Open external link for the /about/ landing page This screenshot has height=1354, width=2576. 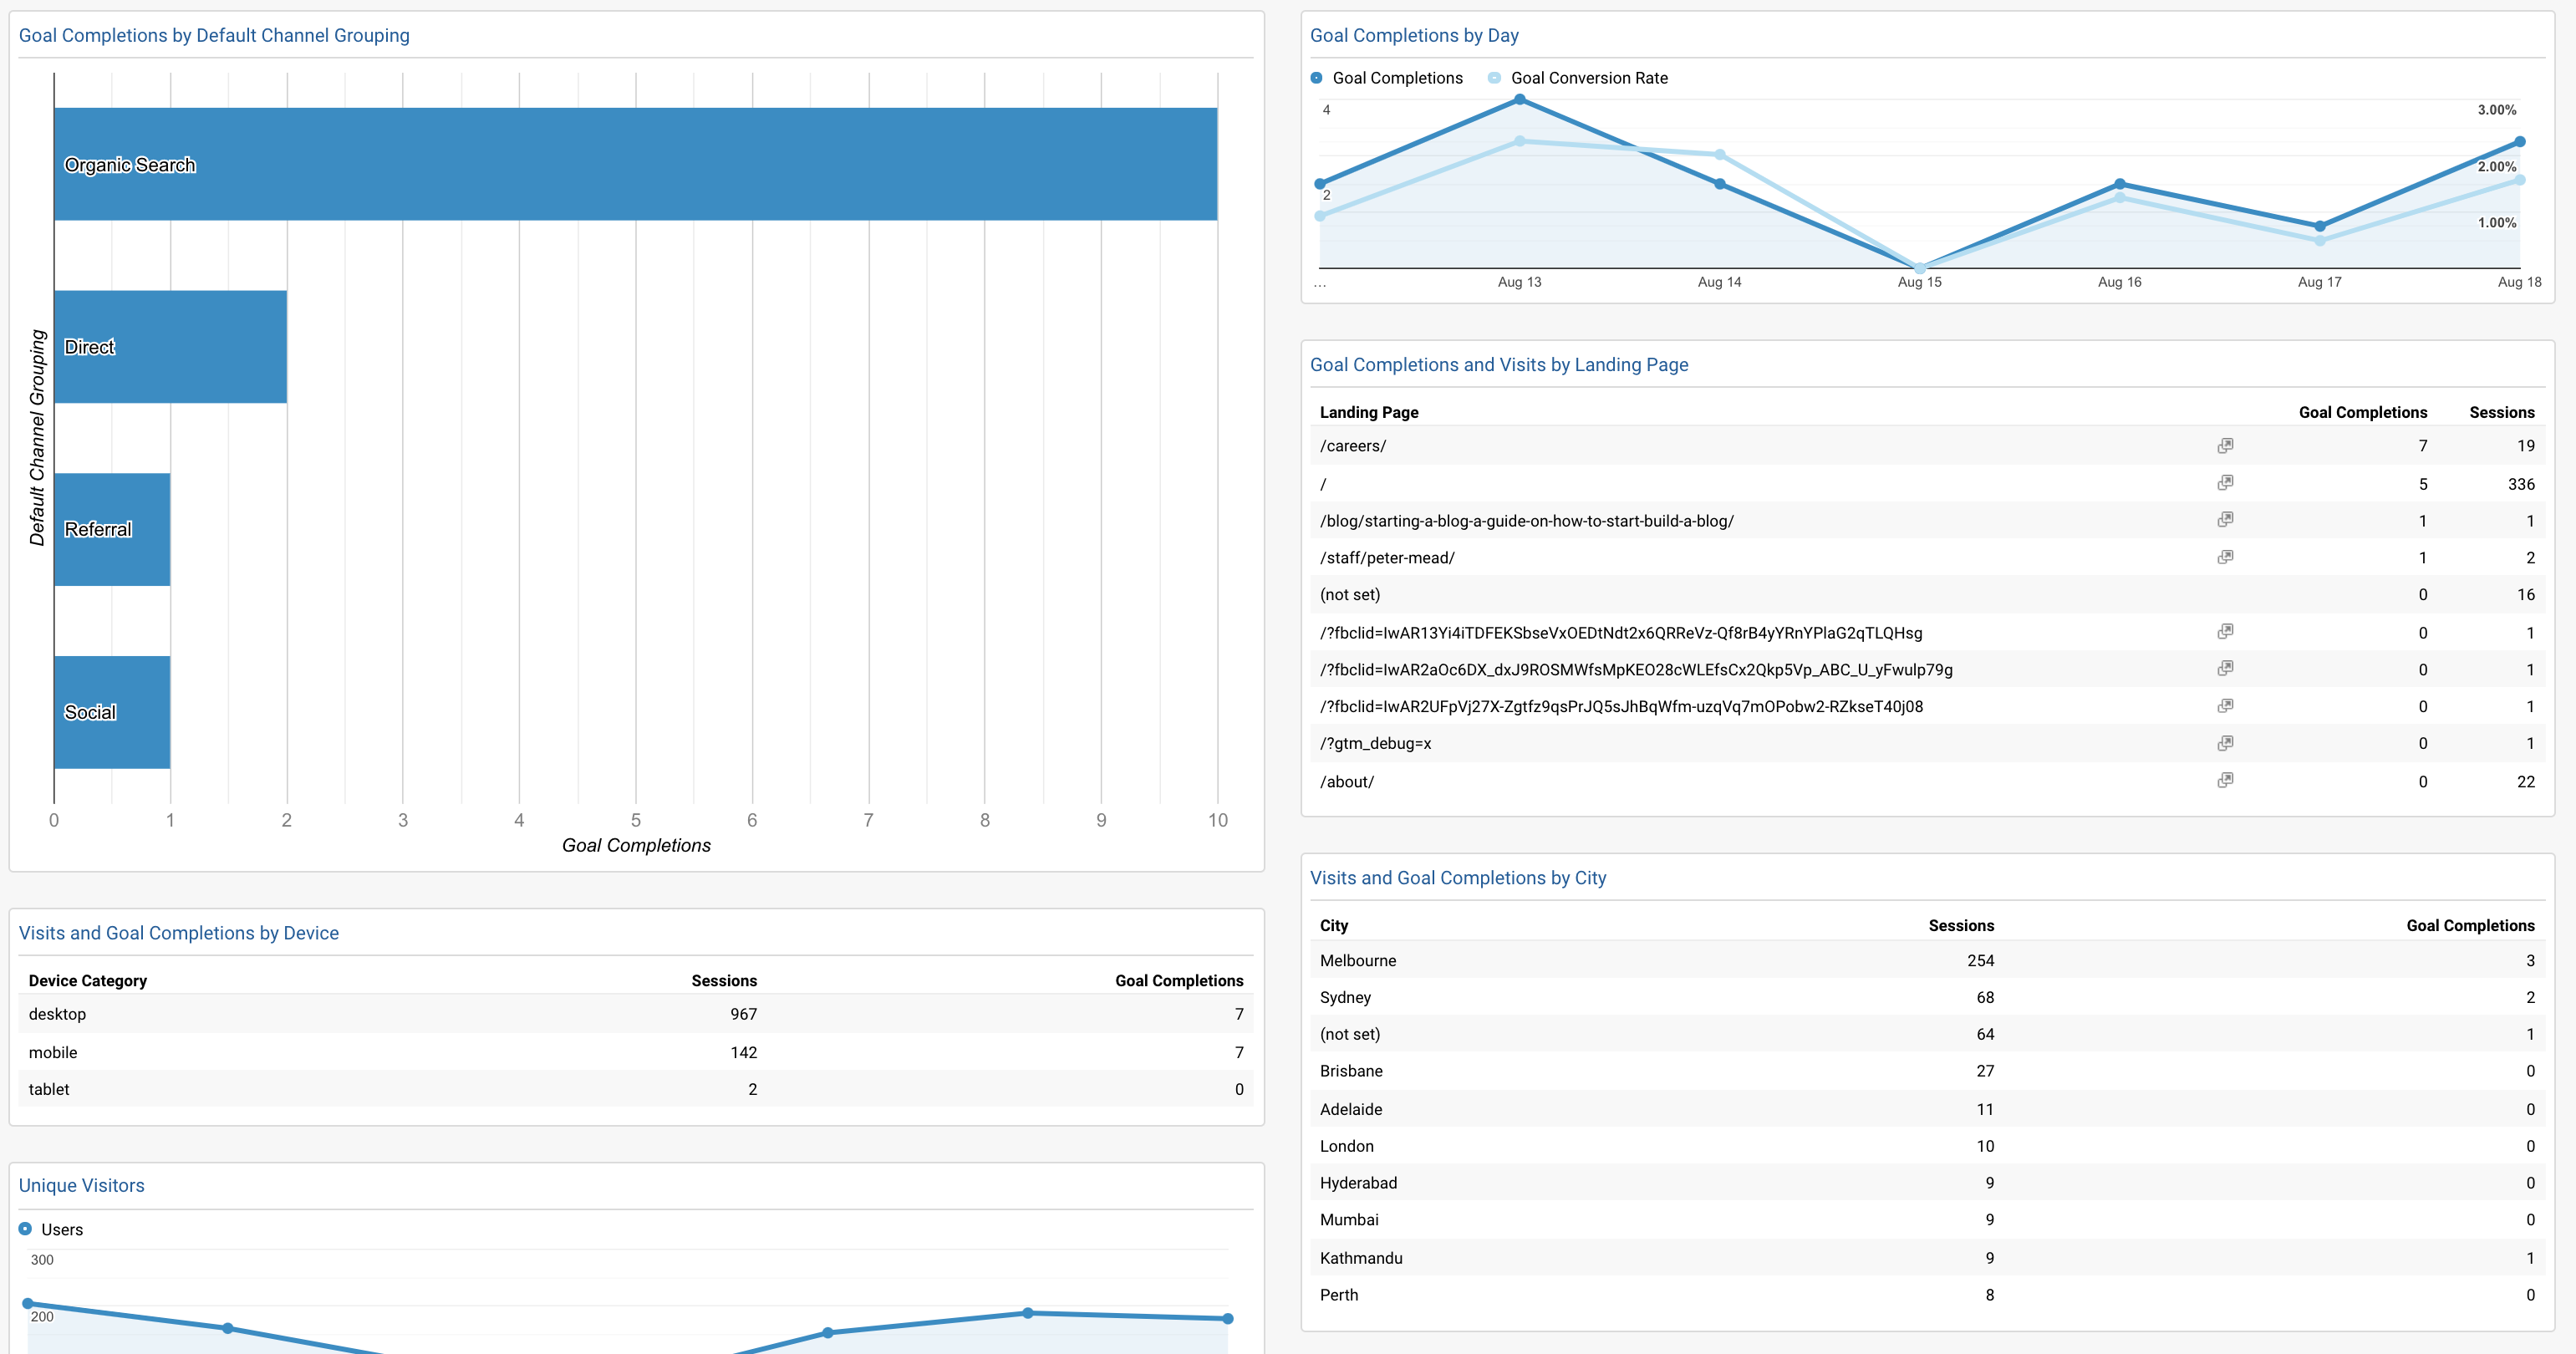tap(2226, 780)
